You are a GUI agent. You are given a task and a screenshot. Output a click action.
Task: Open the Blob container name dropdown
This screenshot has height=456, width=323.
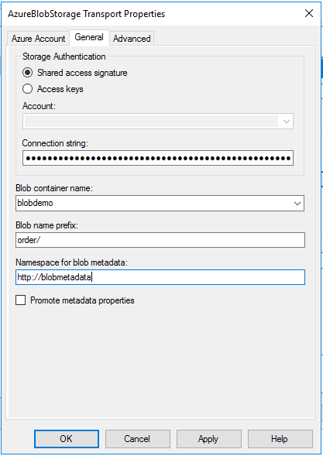(x=297, y=204)
